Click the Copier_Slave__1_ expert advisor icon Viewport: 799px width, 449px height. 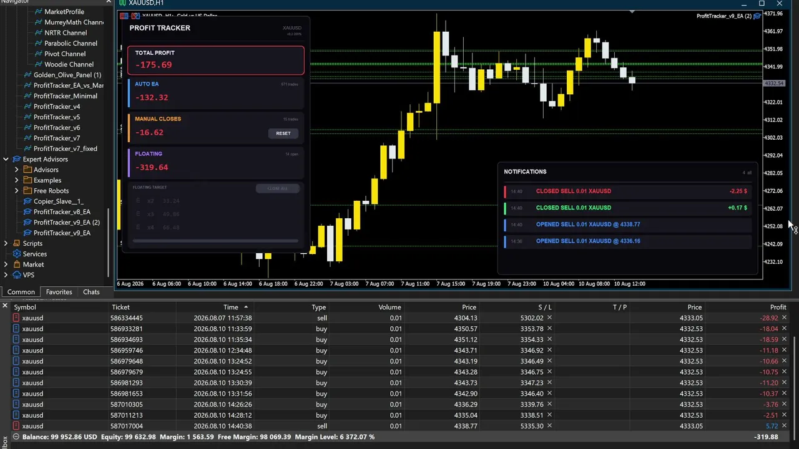pos(27,201)
